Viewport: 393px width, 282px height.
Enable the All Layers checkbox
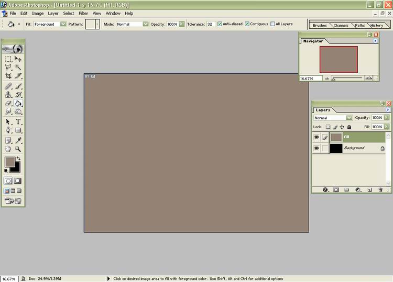coord(272,24)
